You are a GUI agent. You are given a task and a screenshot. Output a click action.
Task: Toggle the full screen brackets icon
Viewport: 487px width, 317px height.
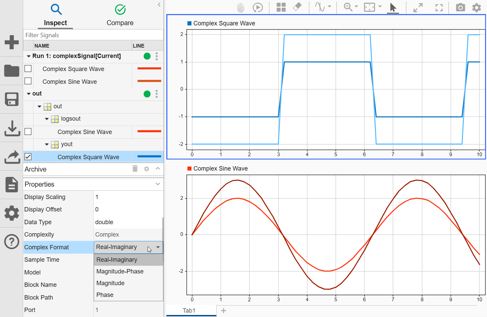click(x=439, y=8)
